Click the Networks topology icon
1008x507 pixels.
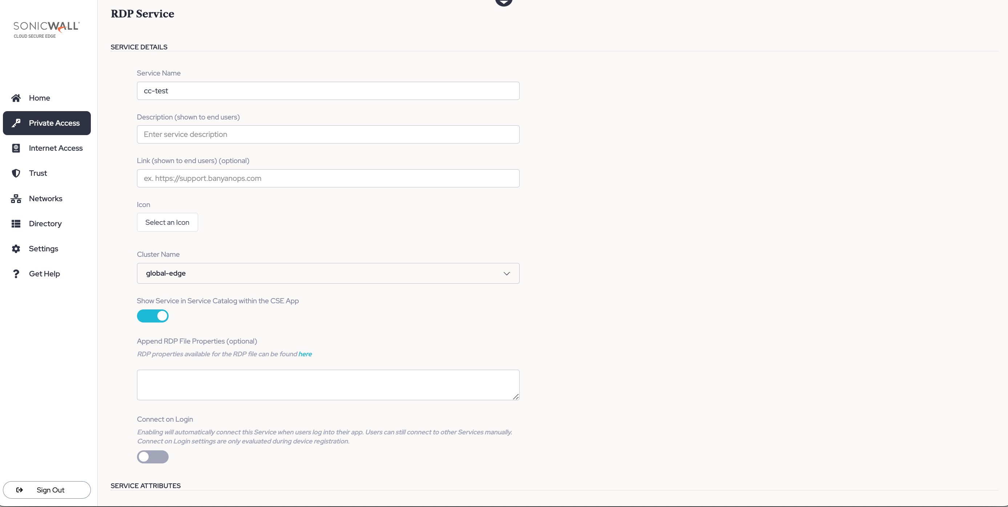point(16,199)
